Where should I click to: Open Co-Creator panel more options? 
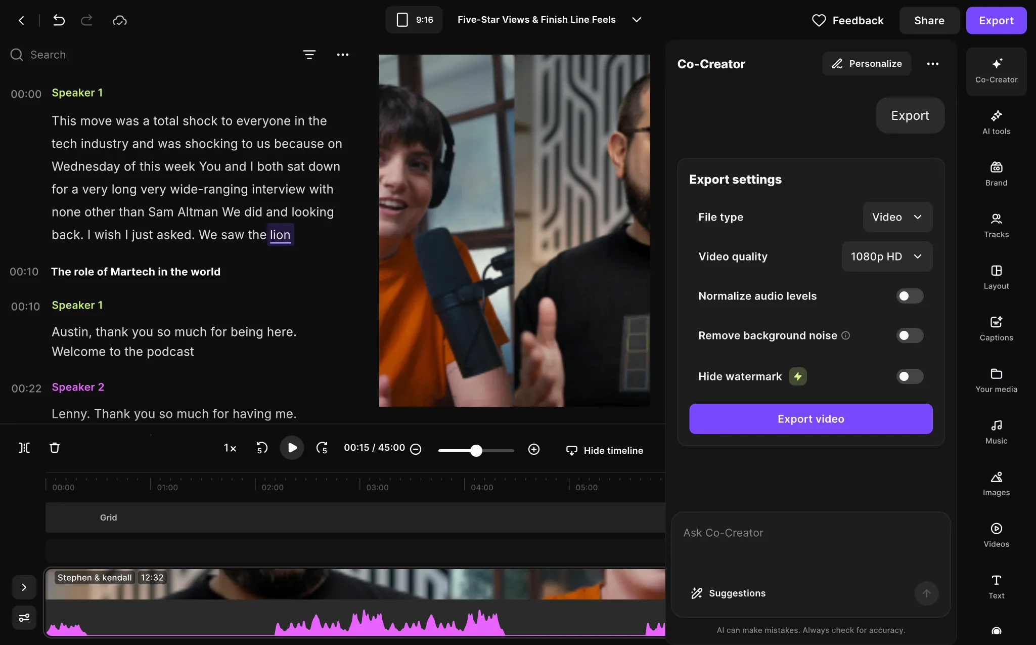(933, 64)
